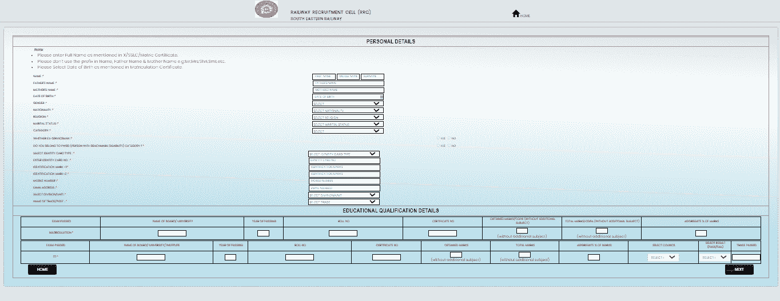The image size is (780, 301).
Task: Expand the Select Identity Card Type dropdown
Action: tap(344, 154)
